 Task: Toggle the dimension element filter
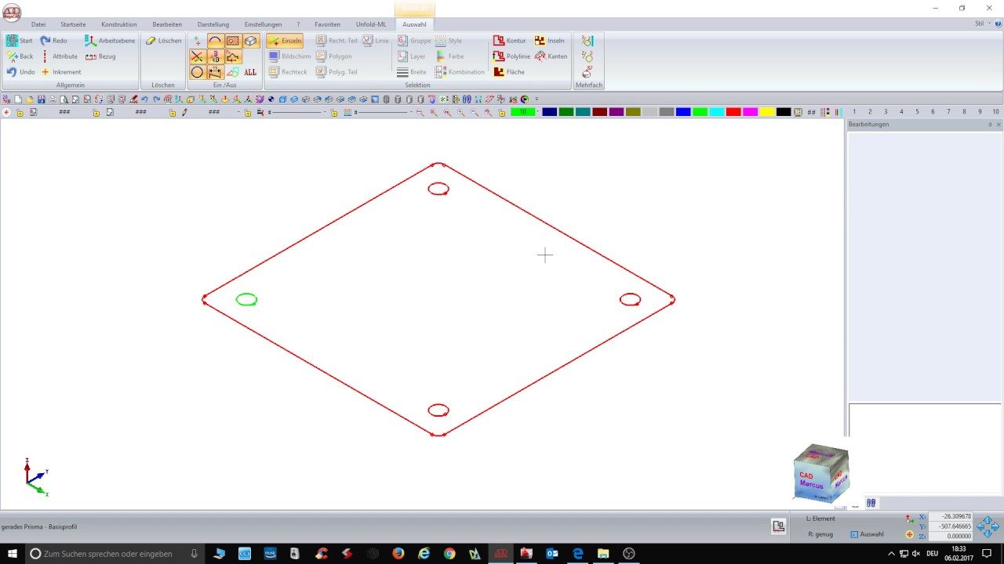(x=215, y=72)
